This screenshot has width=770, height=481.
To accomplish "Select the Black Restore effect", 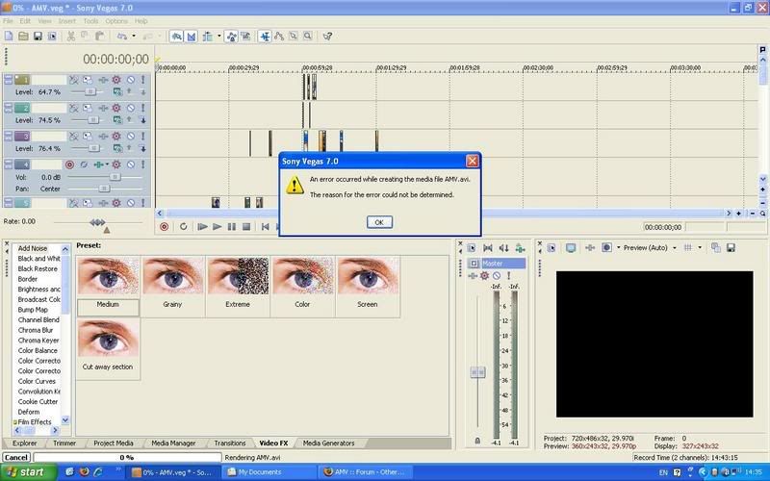I will click(38, 269).
